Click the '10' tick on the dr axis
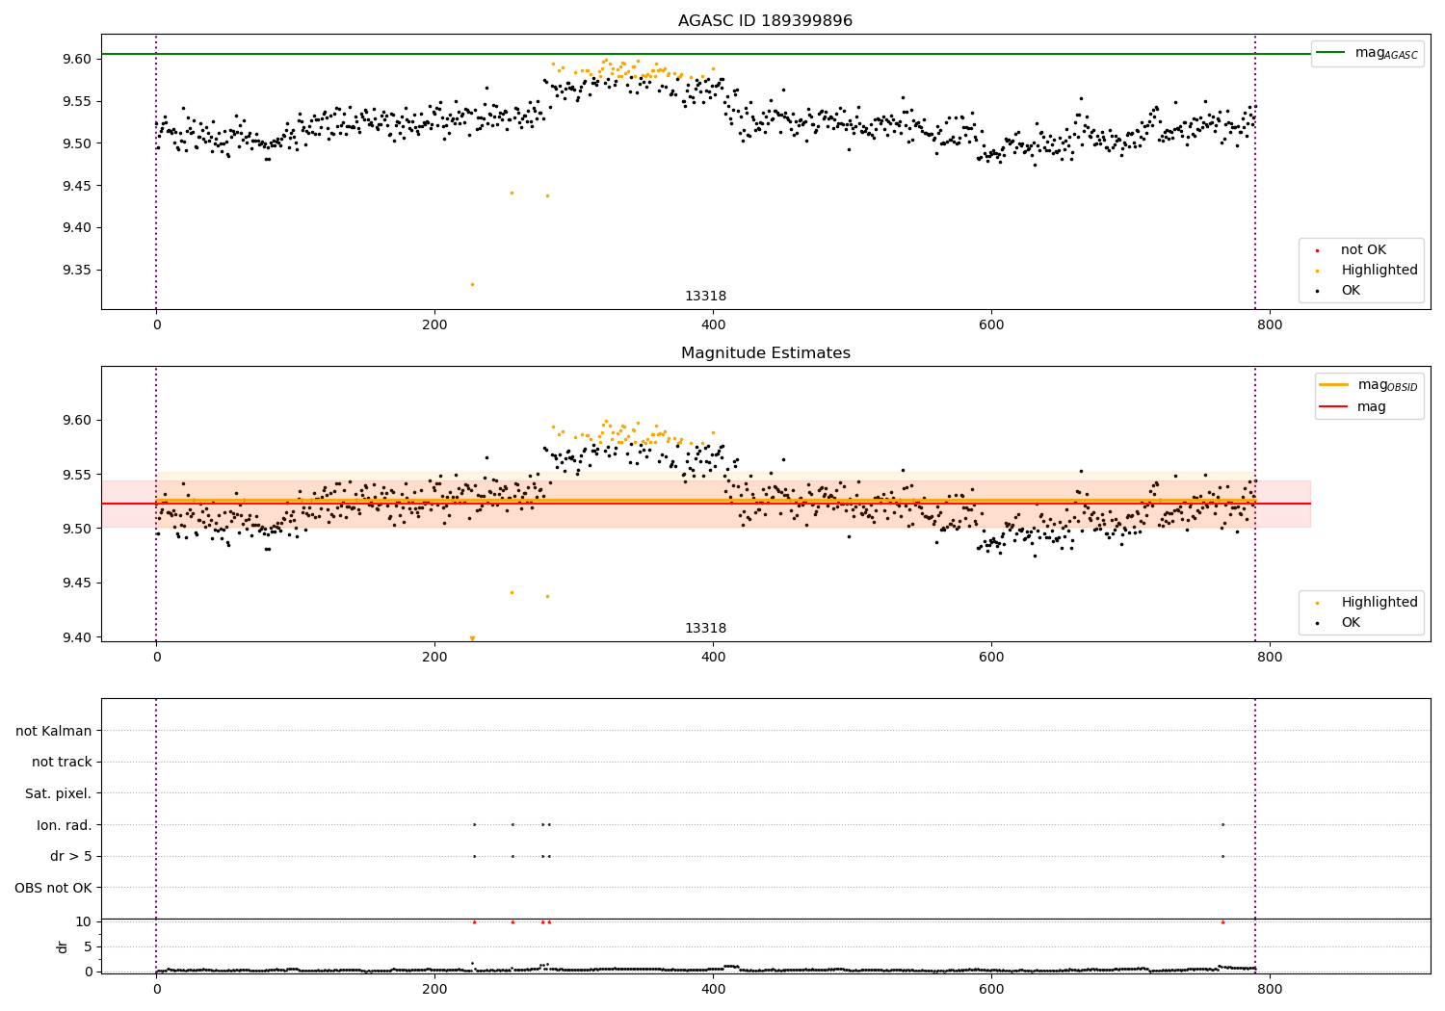 coord(83,922)
